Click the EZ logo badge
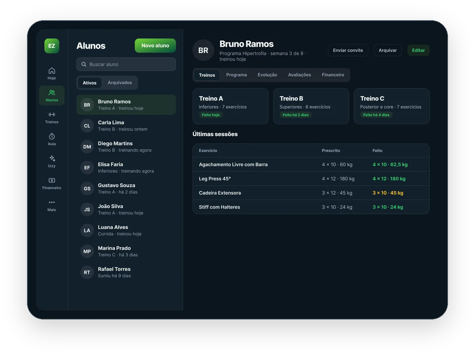The image size is (475, 360). point(52,46)
